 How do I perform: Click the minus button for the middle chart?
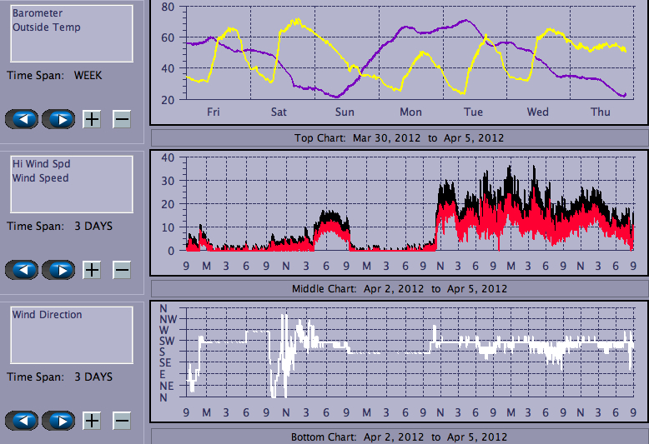(x=122, y=270)
